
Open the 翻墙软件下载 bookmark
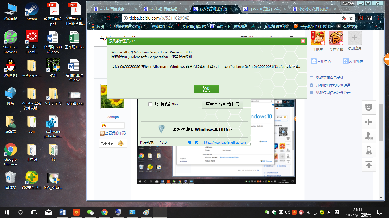coord(162,26)
